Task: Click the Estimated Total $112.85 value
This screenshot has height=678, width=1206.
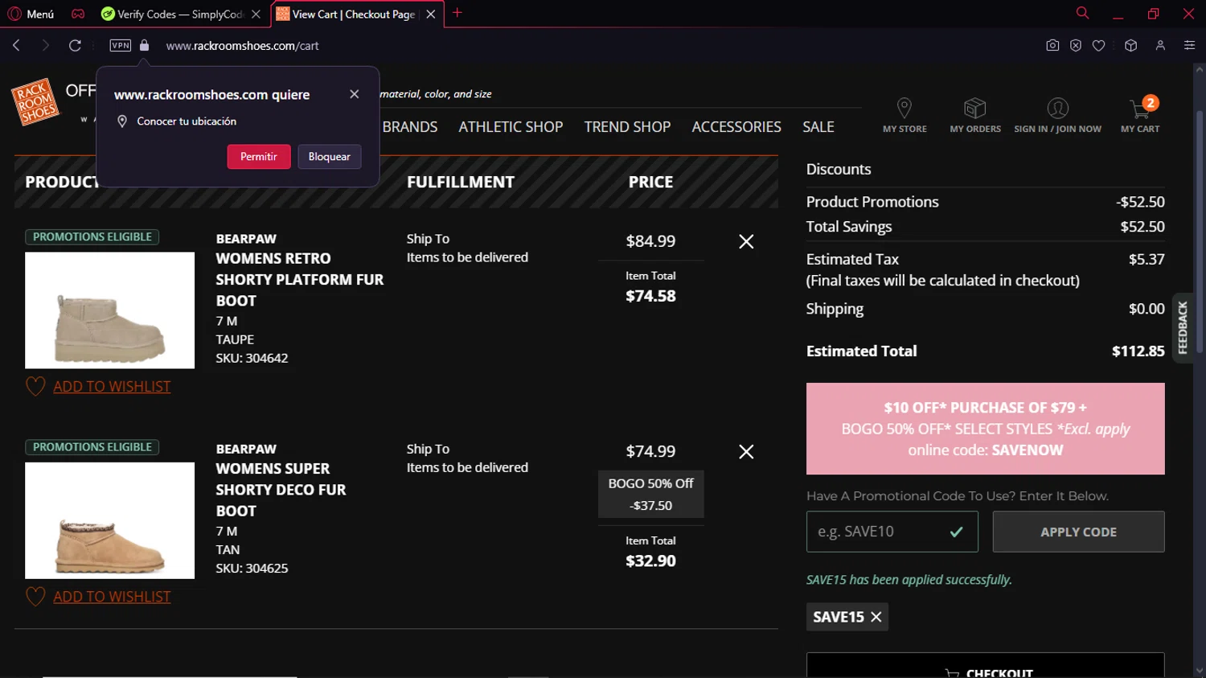Action: 1138,351
